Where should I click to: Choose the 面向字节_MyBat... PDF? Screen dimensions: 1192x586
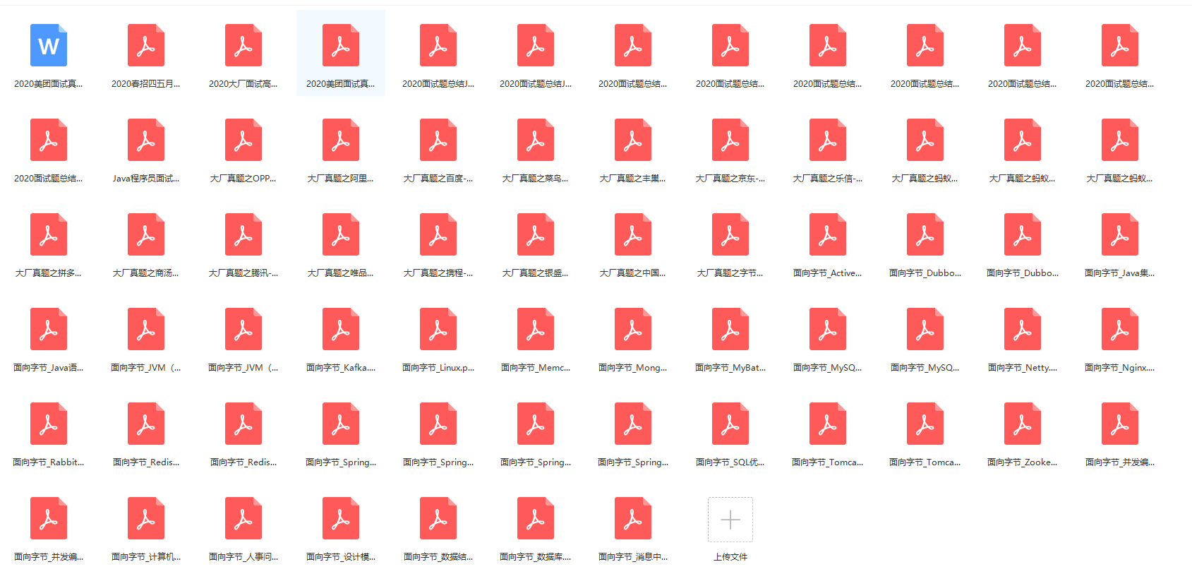(730, 329)
